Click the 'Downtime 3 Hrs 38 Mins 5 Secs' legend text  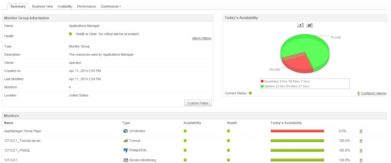[x=287, y=81]
